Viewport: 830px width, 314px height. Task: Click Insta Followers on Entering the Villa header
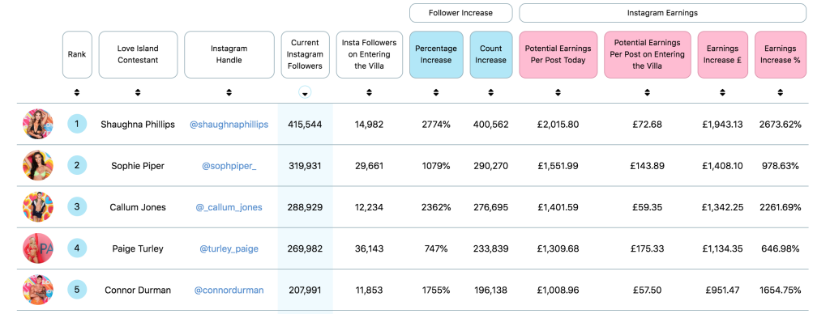click(369, 54)
